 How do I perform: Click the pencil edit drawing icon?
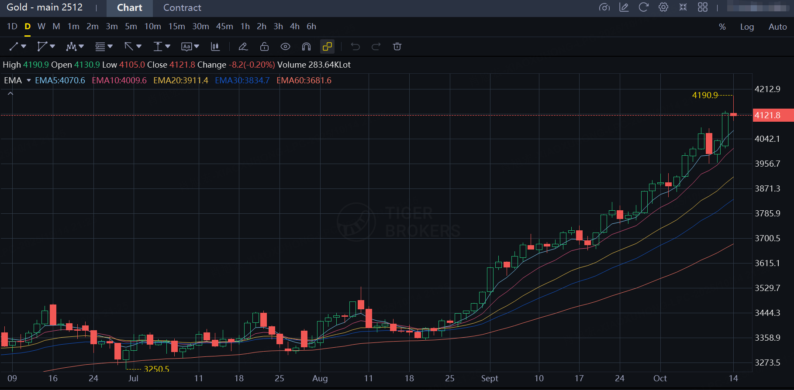point(243,47)
